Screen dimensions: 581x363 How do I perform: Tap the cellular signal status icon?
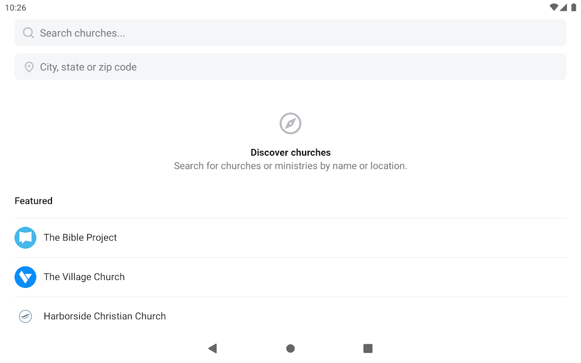point(564,8)
